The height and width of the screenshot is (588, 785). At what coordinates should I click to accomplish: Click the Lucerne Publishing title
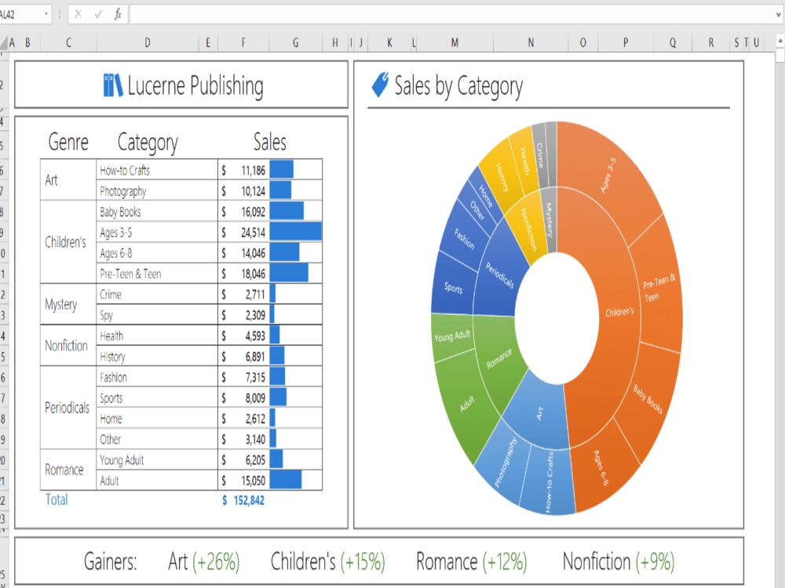[x=195, y=85]
